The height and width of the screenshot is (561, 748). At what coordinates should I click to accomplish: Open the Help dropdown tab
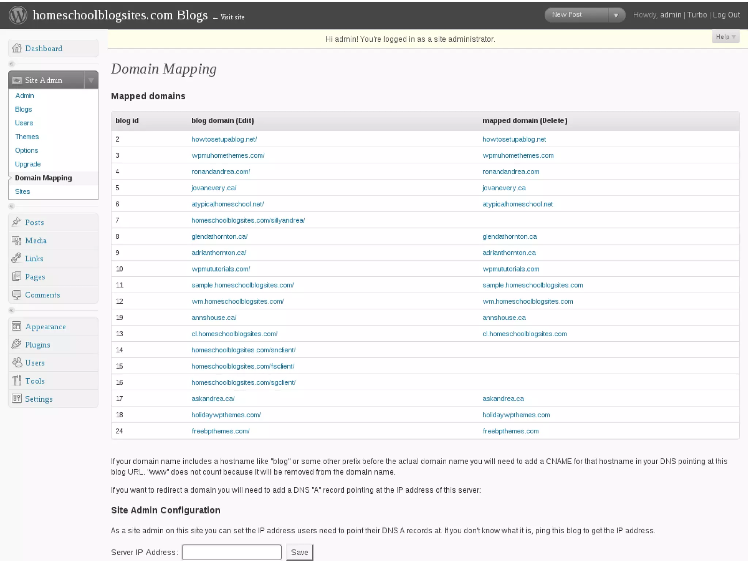[725, 37]
